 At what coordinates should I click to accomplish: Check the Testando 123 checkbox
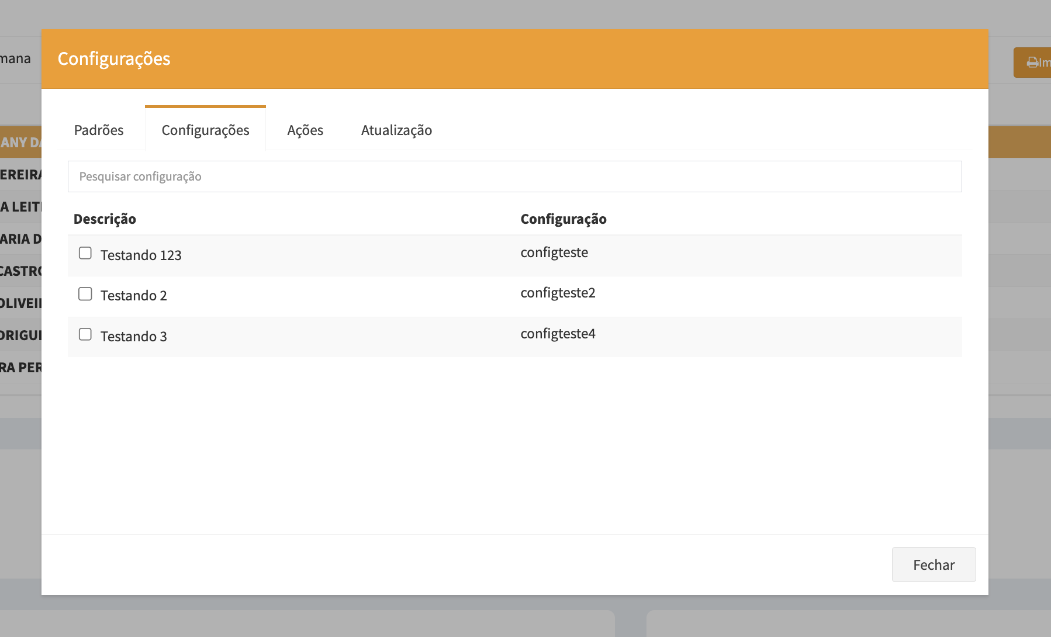(x=85, y=253)
